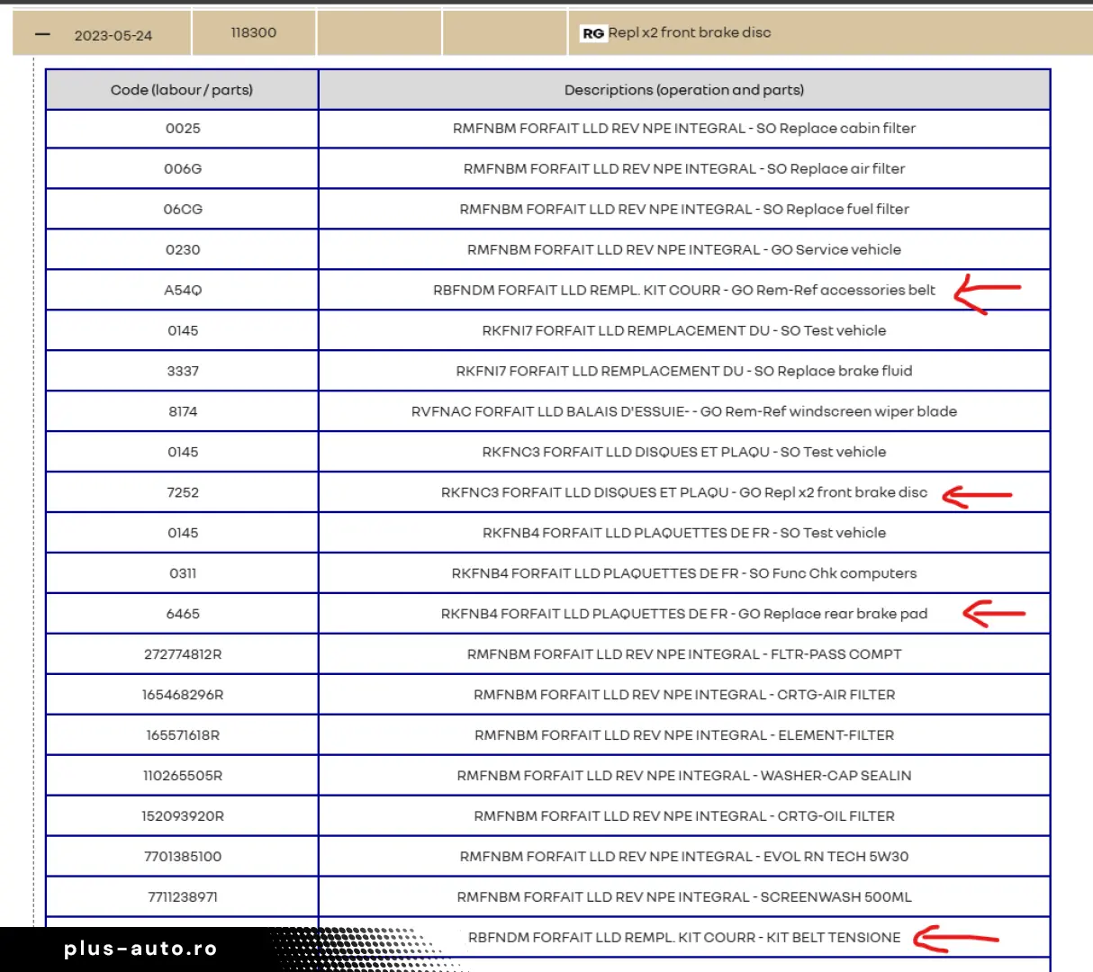Click red arrow beside KIT BELT TENSIONE
The height and width of the screenshot is (972, 1093).
pos(954,939)
